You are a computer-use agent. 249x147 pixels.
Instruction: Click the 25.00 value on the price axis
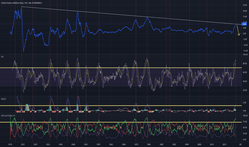pyautogui.click(x=245, y=5)
